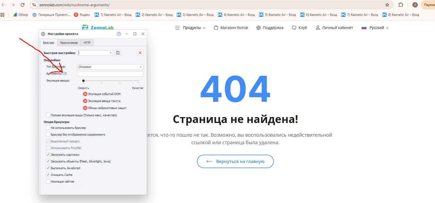Check Браузер без отображения содержимого
Screen dimensions: 435x203
pyautogui.click(x=48, y=134)
